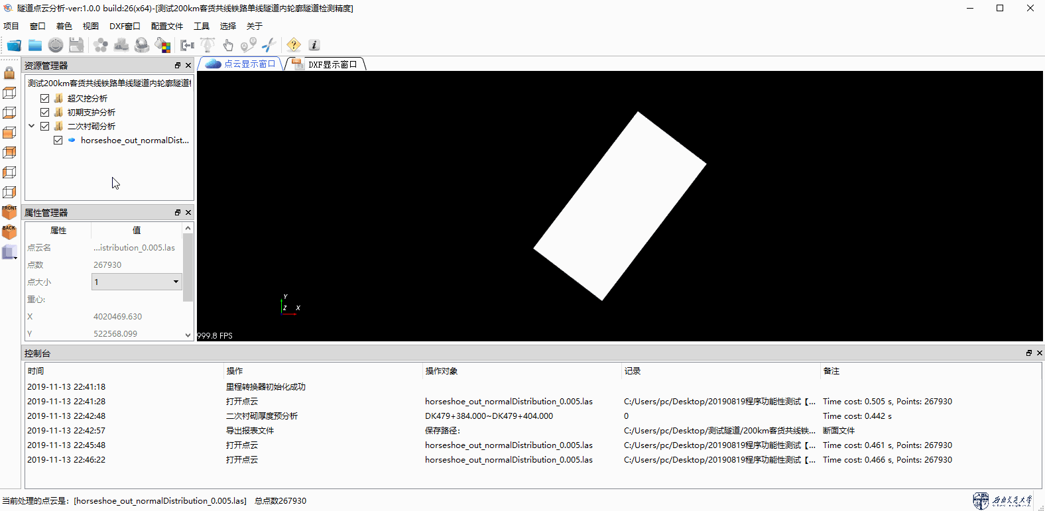Screen dimensions: 1045x511
Task: Click the yellow help question-mark icon
Action: [x=294, y=45]
